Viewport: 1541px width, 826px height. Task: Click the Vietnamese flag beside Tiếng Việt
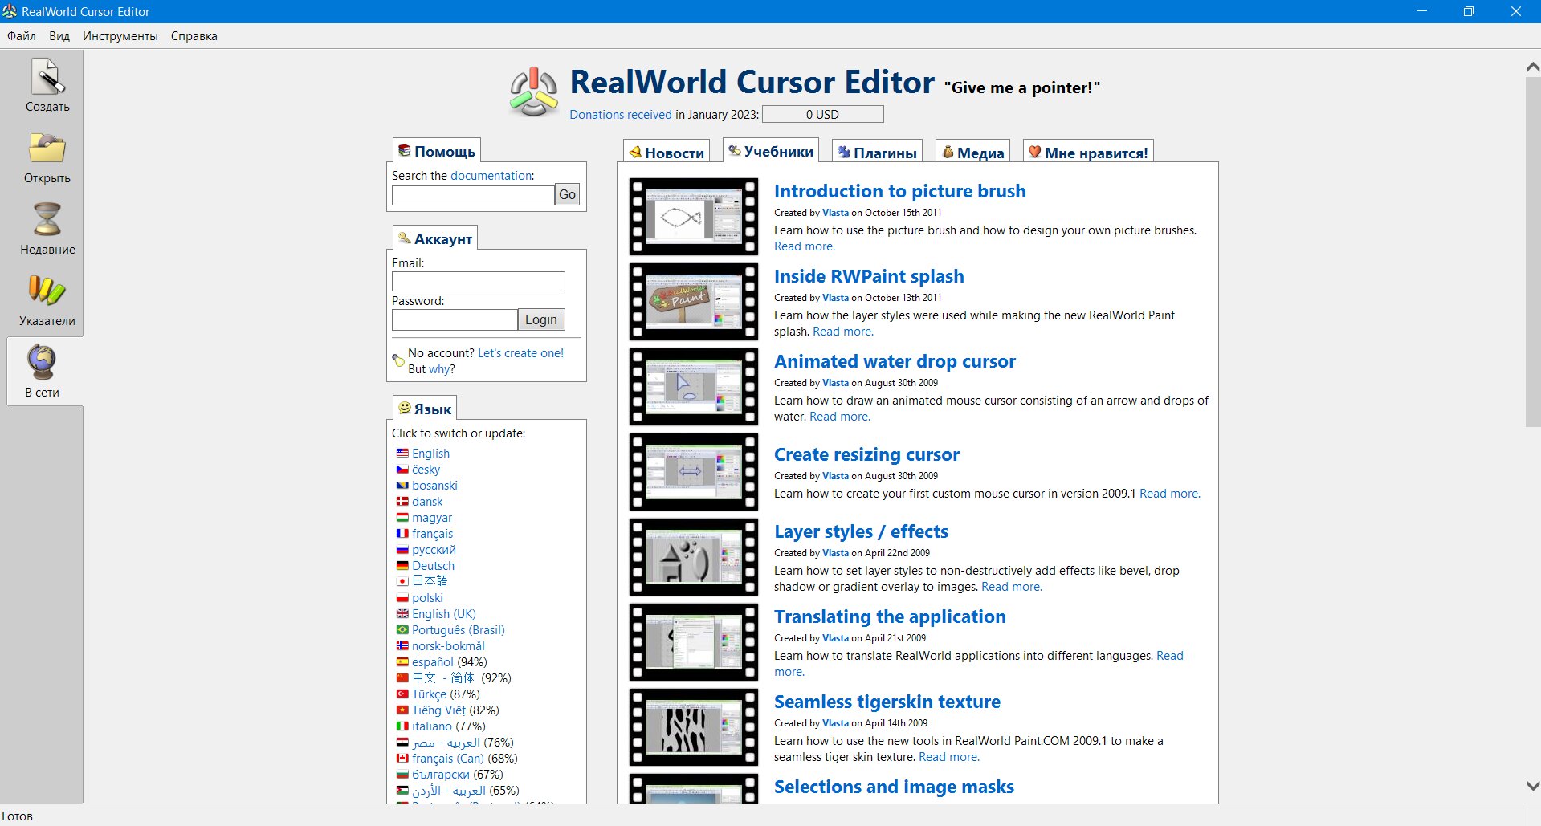click(402, 710)
